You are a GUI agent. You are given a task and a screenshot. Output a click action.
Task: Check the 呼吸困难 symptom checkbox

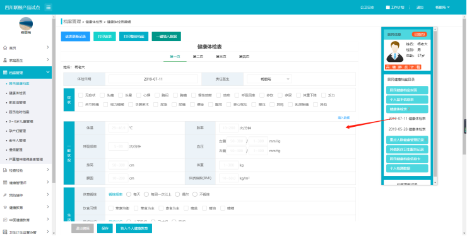pos(237,95)
